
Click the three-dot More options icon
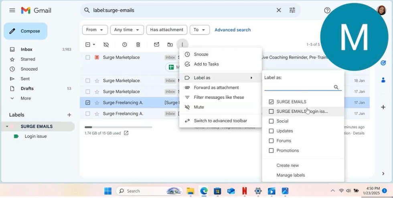tap(182, 45)
